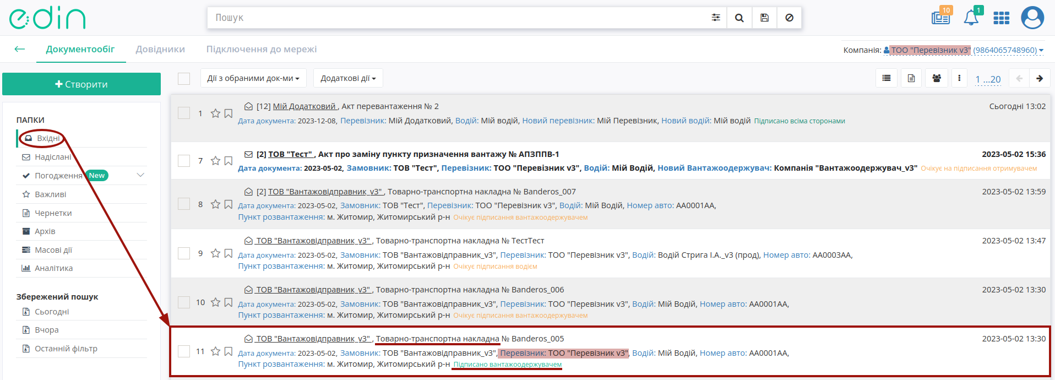Open the apps grid menu
Viewport: 1055px width, 380px height.
1001,18
